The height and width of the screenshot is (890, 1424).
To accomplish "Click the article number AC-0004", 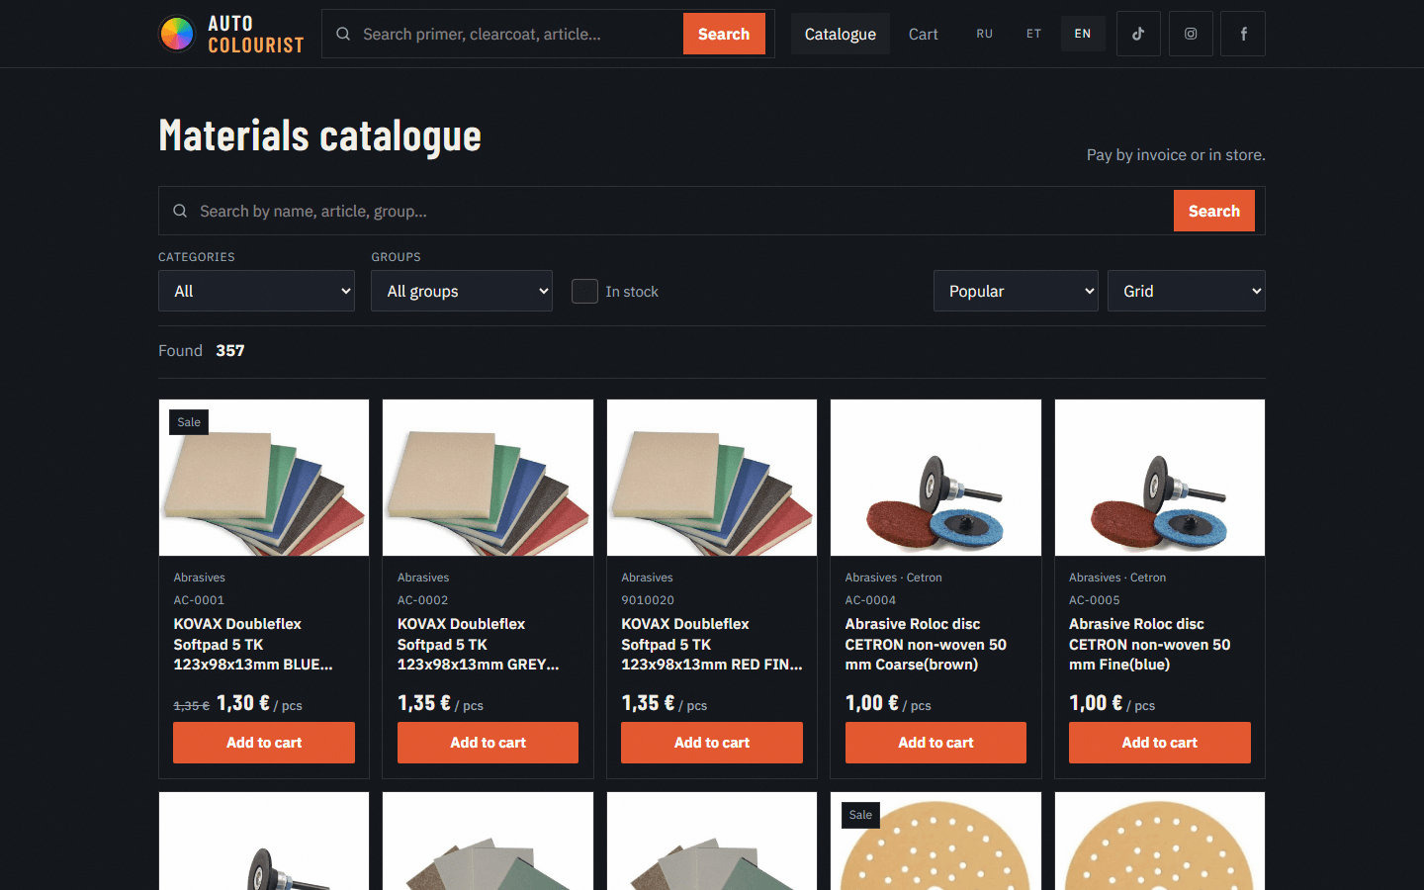I will click(870, 600).
